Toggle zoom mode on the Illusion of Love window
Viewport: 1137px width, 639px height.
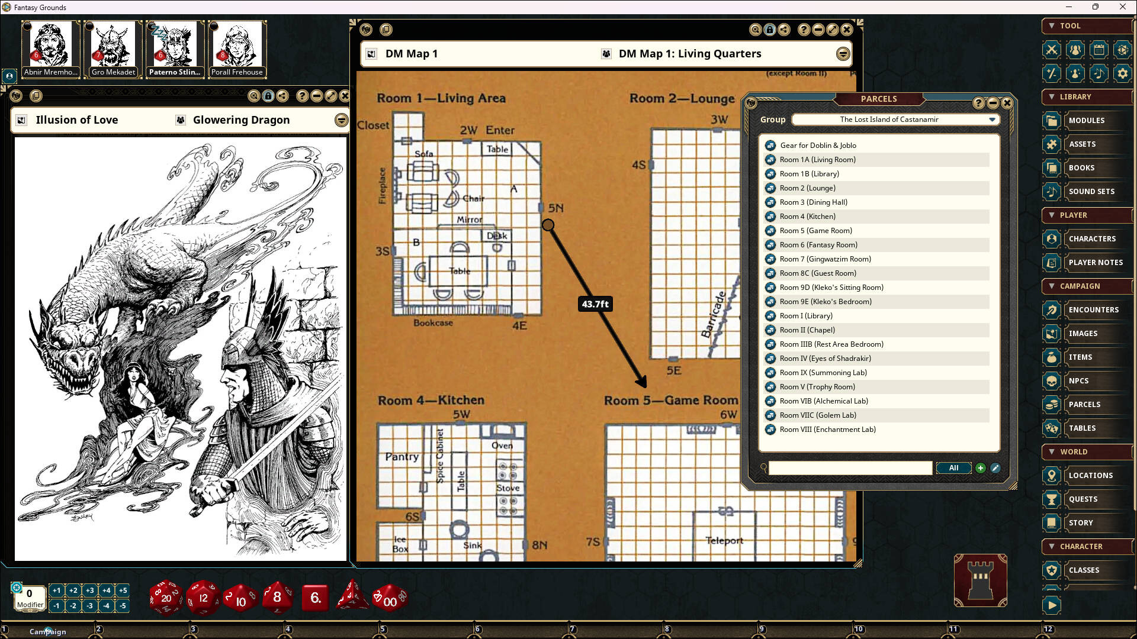253,96
